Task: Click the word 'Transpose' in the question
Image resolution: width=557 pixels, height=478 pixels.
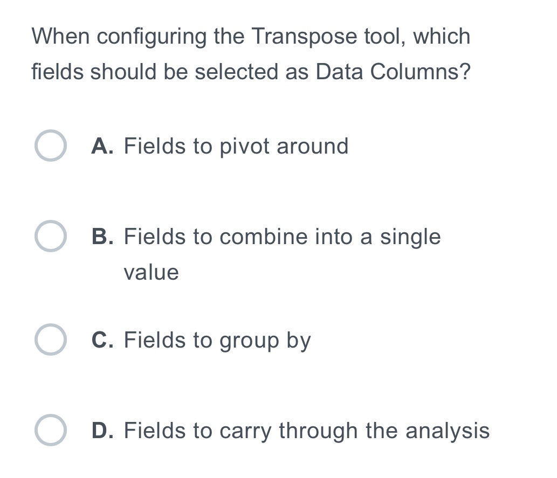Action: tap(305, 37)
